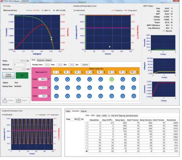Click the Export icon

[x=5, y=100]
